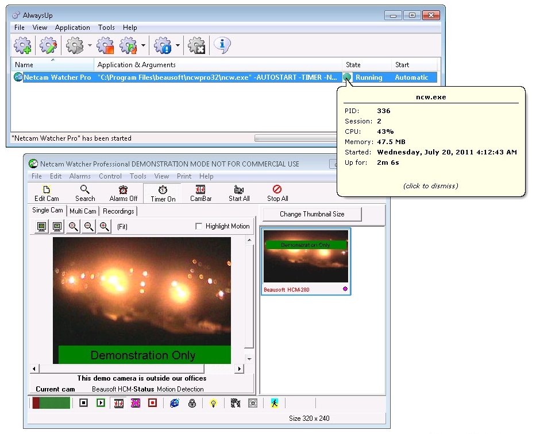Click the Edit Application gear-pencil icon in AlwaysUp
Viewport: 536px width, 434px height.
point(48,45)
